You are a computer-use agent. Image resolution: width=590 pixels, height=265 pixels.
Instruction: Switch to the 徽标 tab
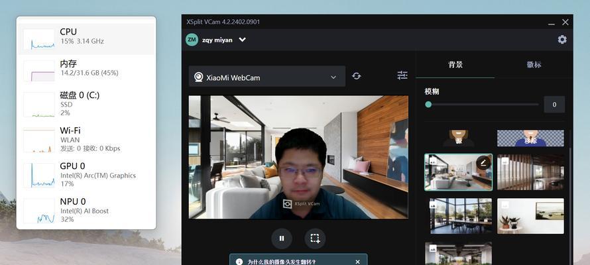[x=534, y=64]
